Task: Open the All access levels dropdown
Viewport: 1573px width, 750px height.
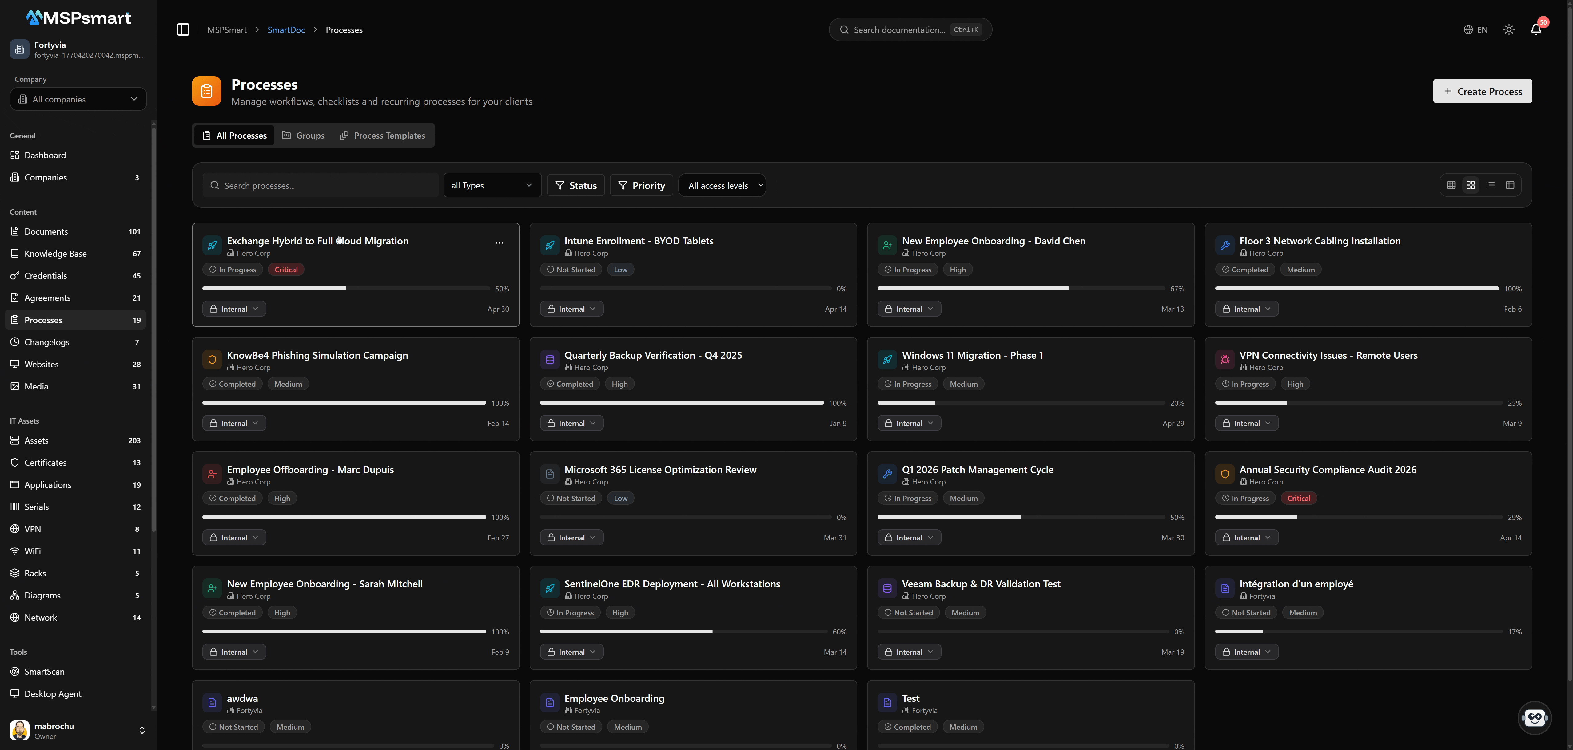Action: (722, 185)
